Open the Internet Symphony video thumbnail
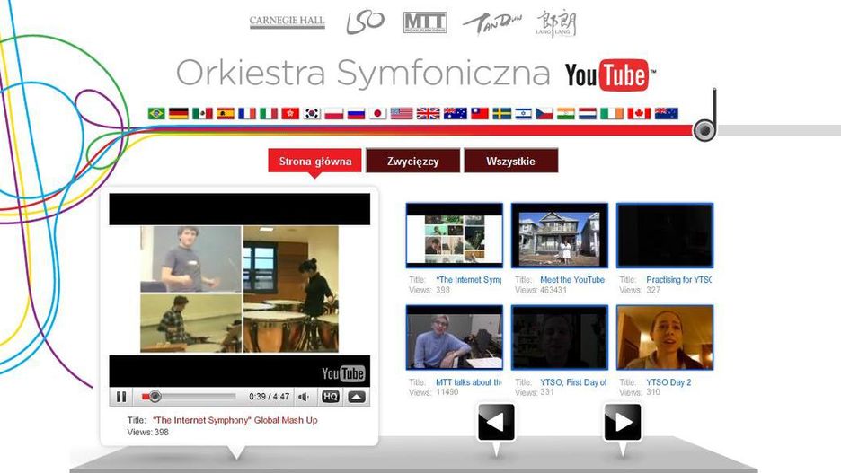Image resolution: width=841 pixels, height=473 pixels. point(455,235)
